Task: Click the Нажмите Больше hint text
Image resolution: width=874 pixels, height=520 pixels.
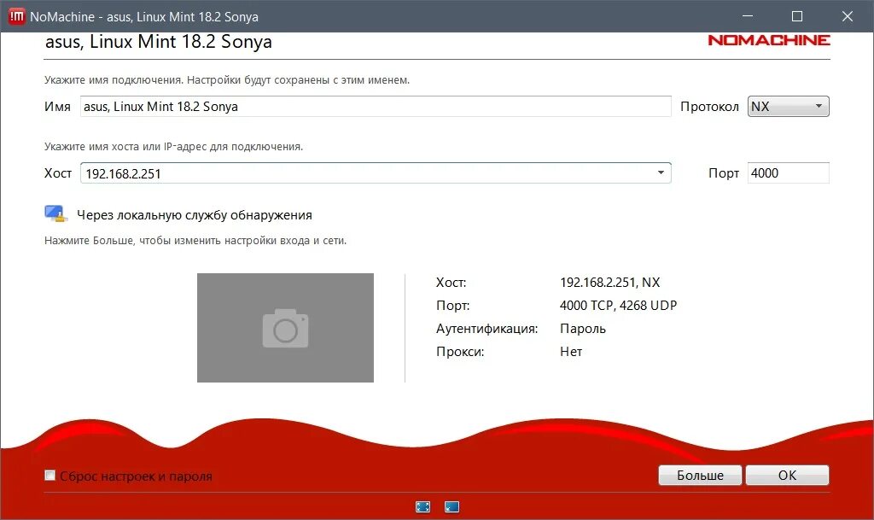Action: (x=195, y=241)
